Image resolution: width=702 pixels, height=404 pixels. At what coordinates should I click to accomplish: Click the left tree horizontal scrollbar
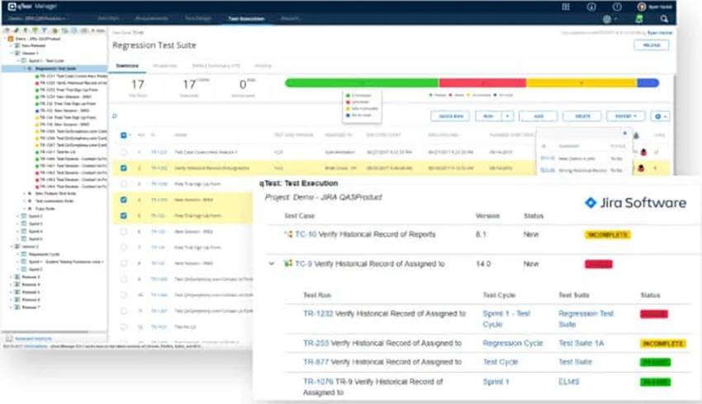pos(45,332)
